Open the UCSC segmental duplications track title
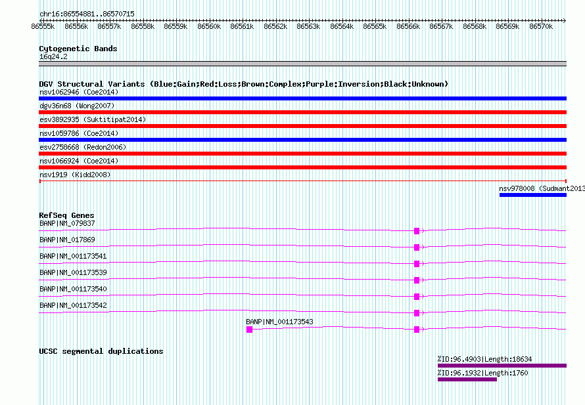 tap(101, 351)
